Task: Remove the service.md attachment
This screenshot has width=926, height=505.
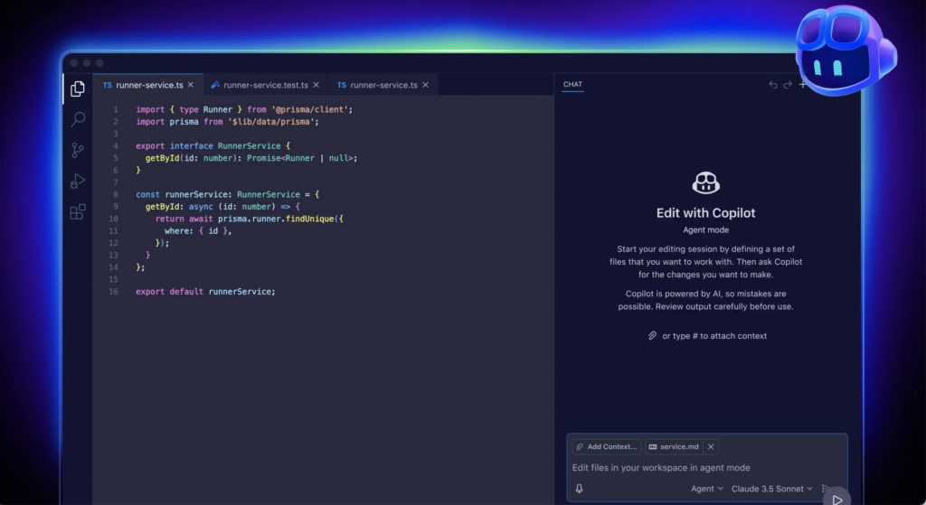Action: point(711,446)
